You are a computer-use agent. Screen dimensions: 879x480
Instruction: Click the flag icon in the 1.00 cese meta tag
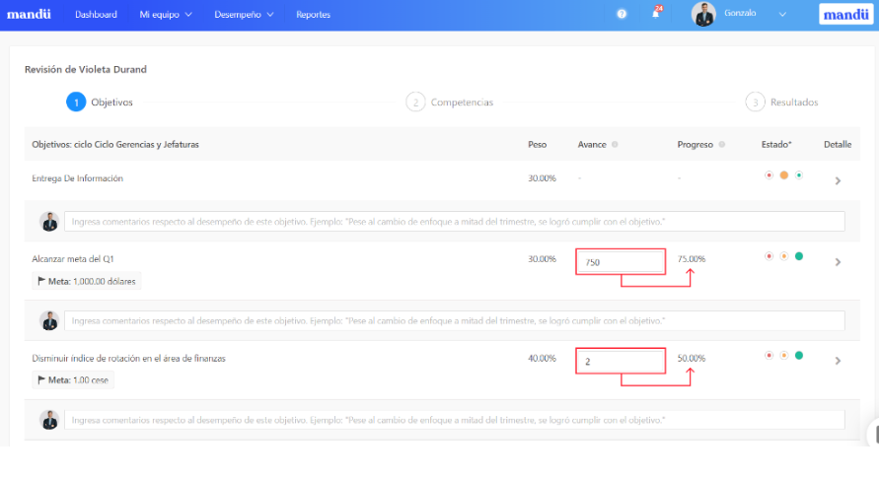click(x=41, y=379)
